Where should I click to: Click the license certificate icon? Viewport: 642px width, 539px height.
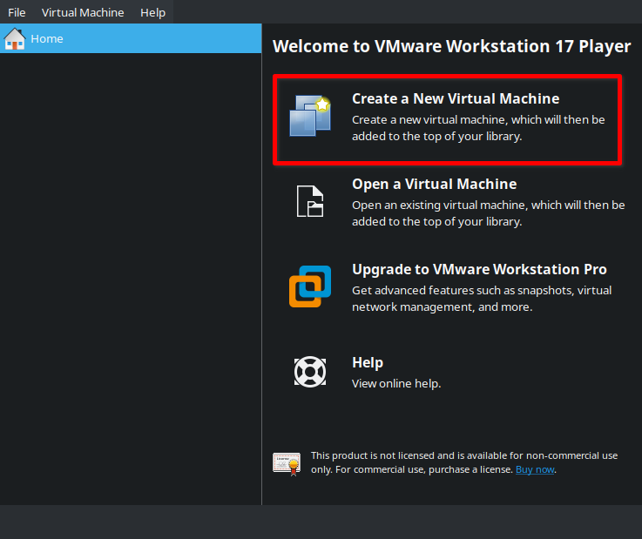click(287, 464)
